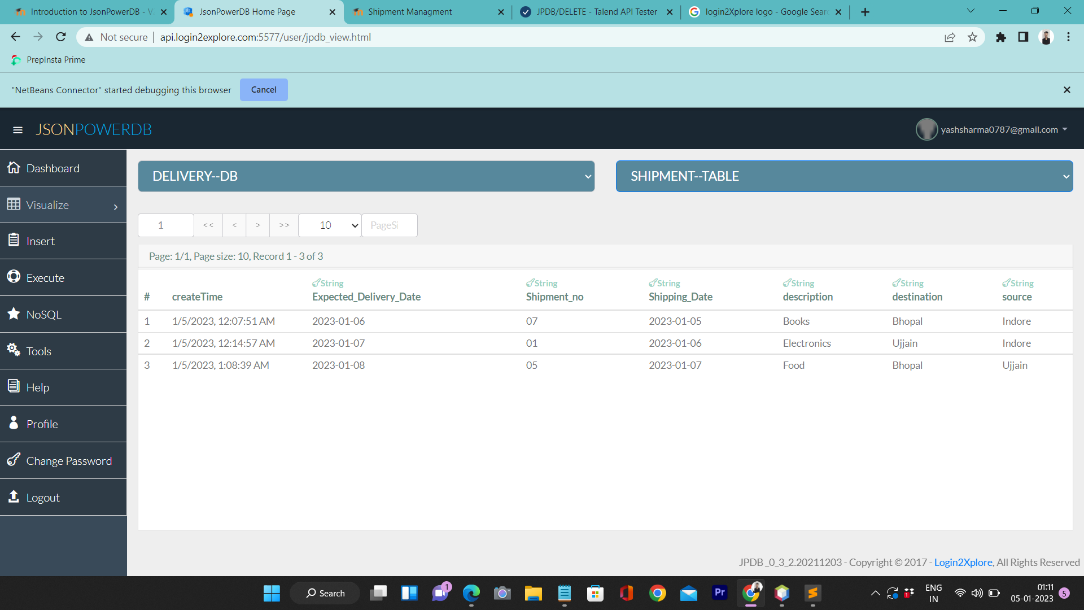This screenshot has width=1084, height=610.
Task: Click inside the page number input field
Action: click(165, 225)
